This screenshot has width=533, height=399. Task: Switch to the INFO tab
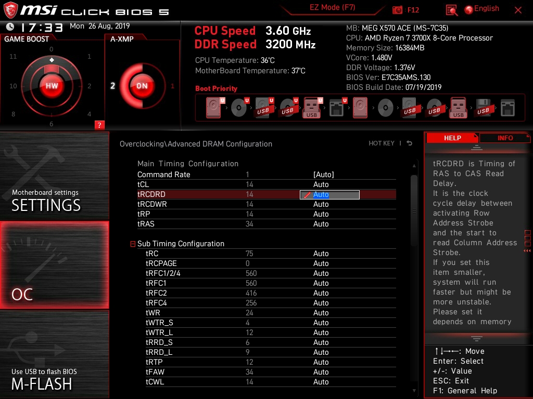[505, 138]
